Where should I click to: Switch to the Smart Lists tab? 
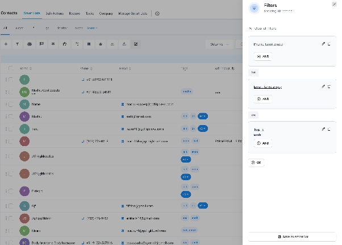[32, 13]
